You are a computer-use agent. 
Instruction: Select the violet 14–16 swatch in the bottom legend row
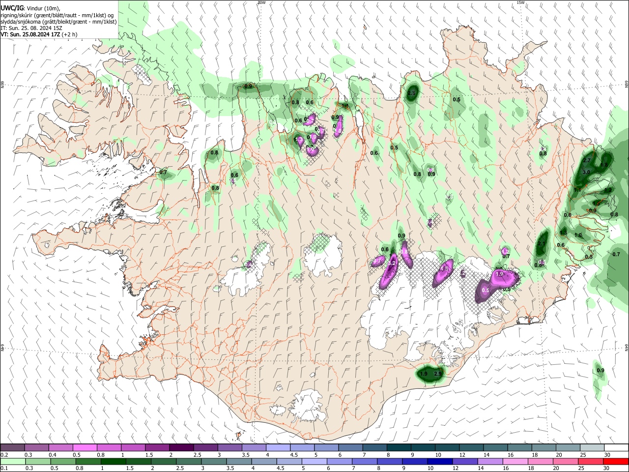(x=490, y=462)
